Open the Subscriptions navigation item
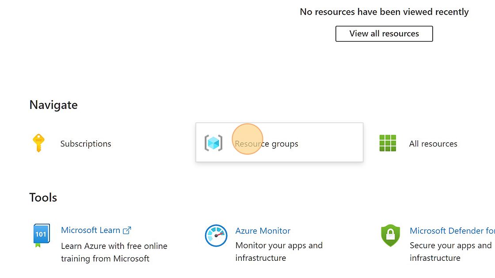This screenshot has height=278, width=495. [86, 144]
